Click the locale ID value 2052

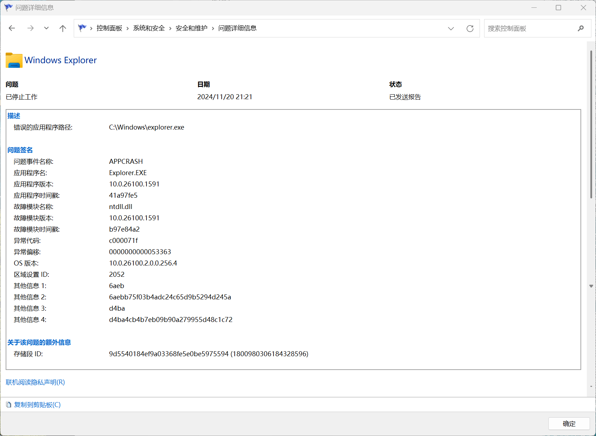coord(117,275)
